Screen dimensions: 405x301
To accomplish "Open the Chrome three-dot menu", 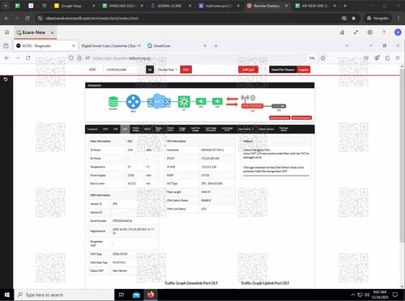I will tap(399, 19).
